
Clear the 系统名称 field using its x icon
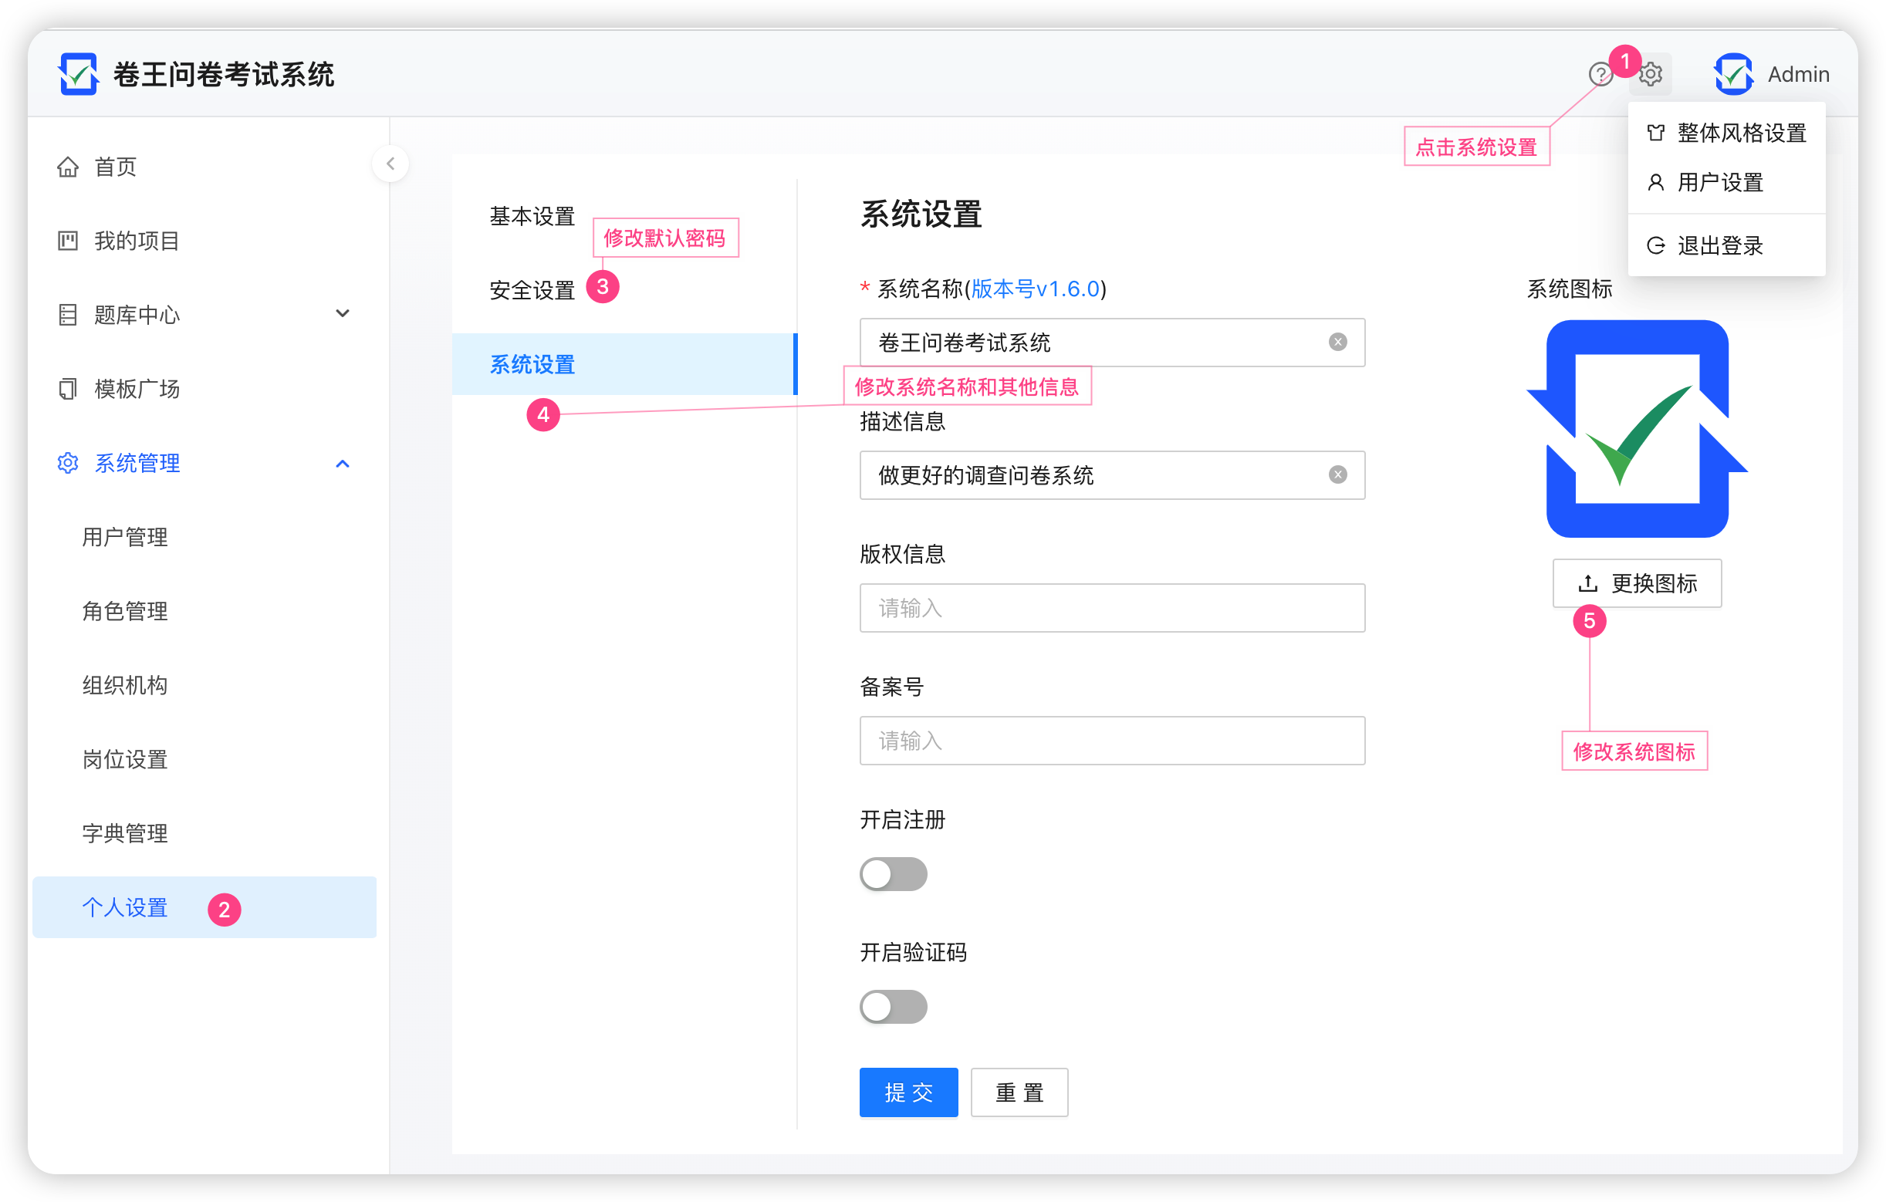1338,342
